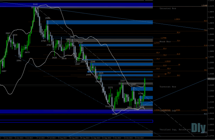This screenshot has height=140, width=215.
Task: Click the 13 Jun 2023 date label
Action: (x=8, y=138)
